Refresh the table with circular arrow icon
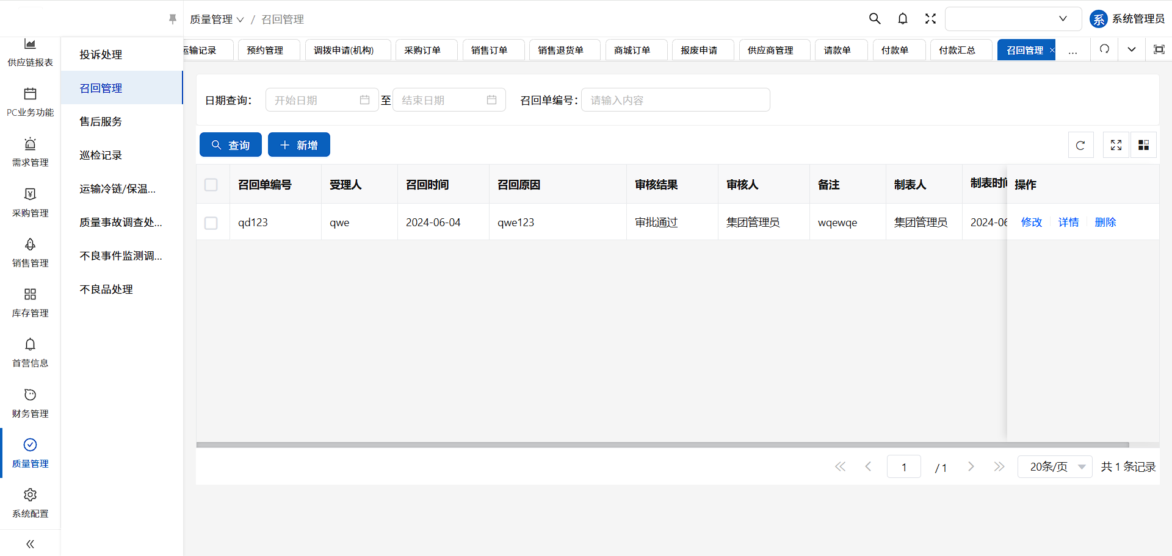This screenshot has height=556, width=1172. [1080, 145]
